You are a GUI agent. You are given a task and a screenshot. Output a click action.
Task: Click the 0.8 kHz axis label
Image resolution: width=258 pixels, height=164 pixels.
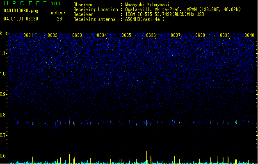(x=3, y=115)
